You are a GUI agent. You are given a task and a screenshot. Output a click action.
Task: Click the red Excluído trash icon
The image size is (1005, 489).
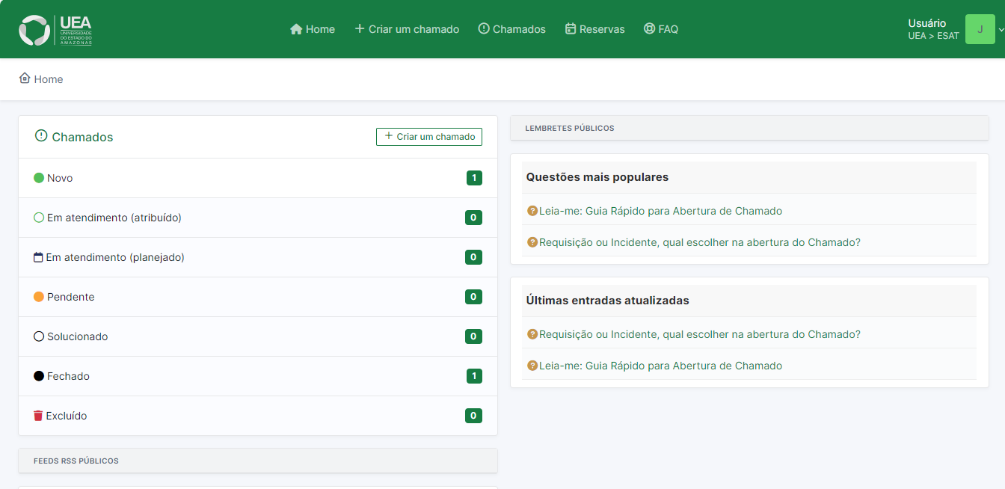39,416
